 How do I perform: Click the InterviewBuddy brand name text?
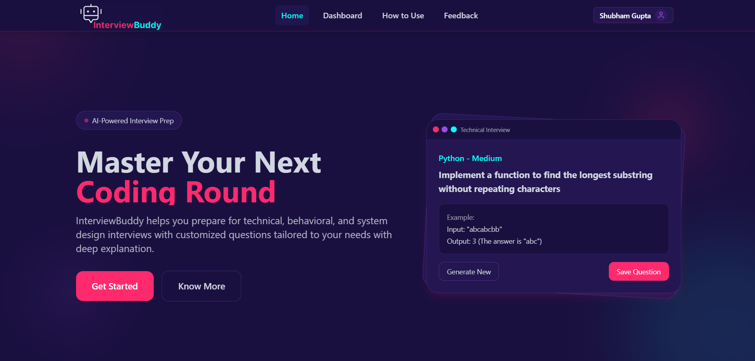(127, 25)
